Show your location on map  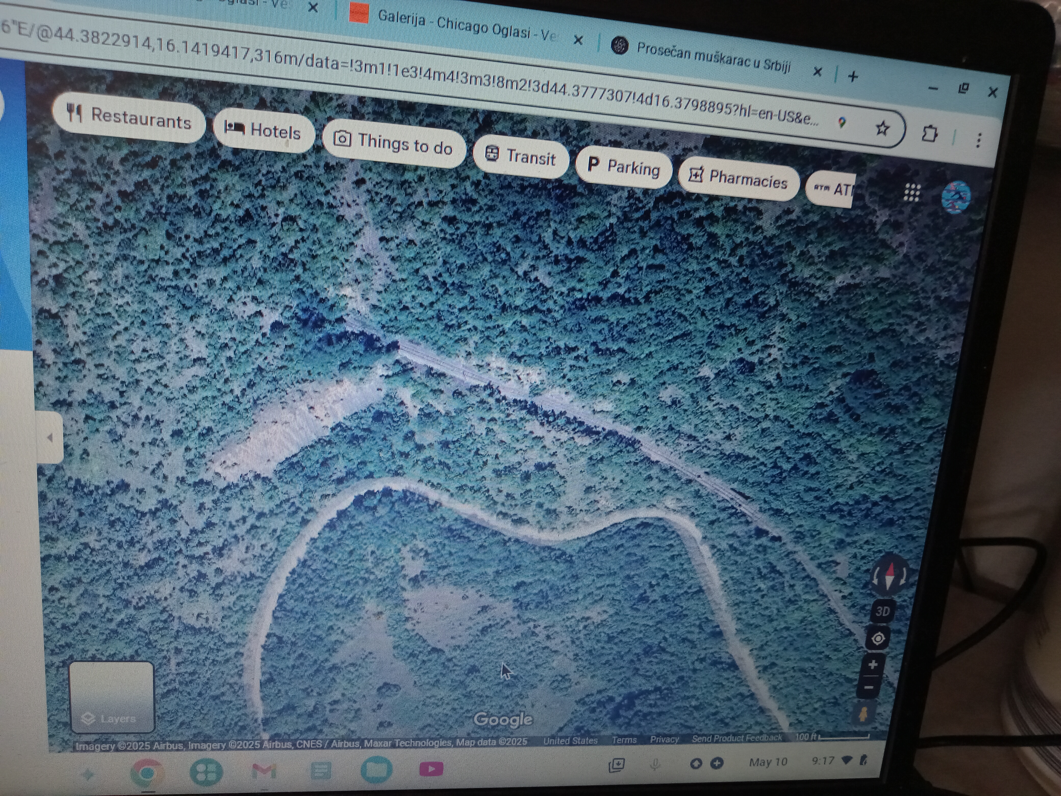pos(878,639)
